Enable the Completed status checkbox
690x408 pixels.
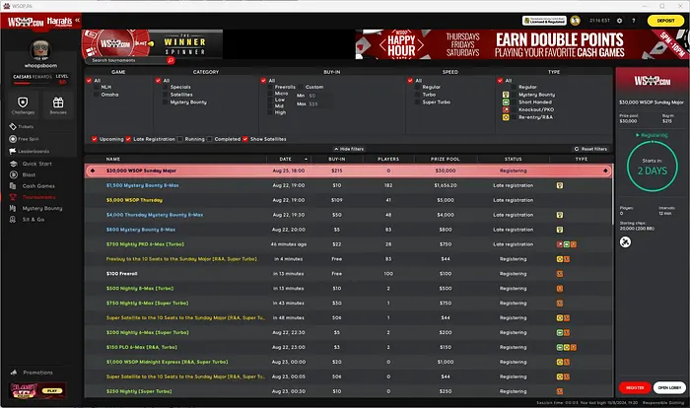[209, 139]
